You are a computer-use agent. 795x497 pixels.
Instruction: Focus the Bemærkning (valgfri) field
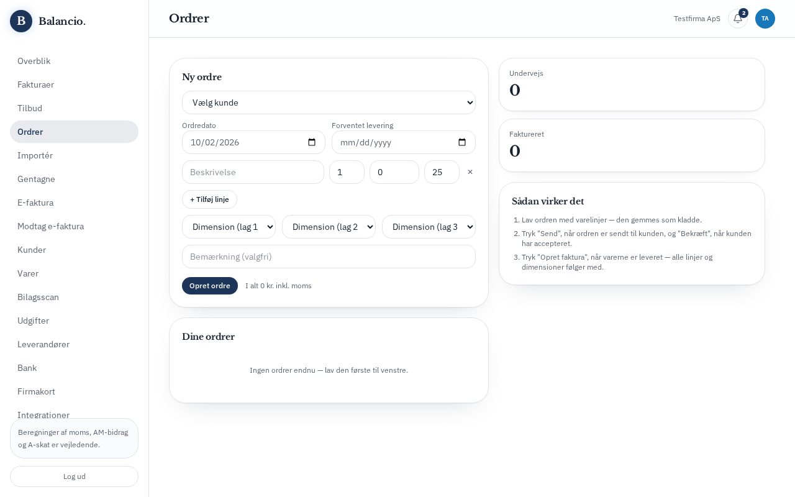click(329, 257)
